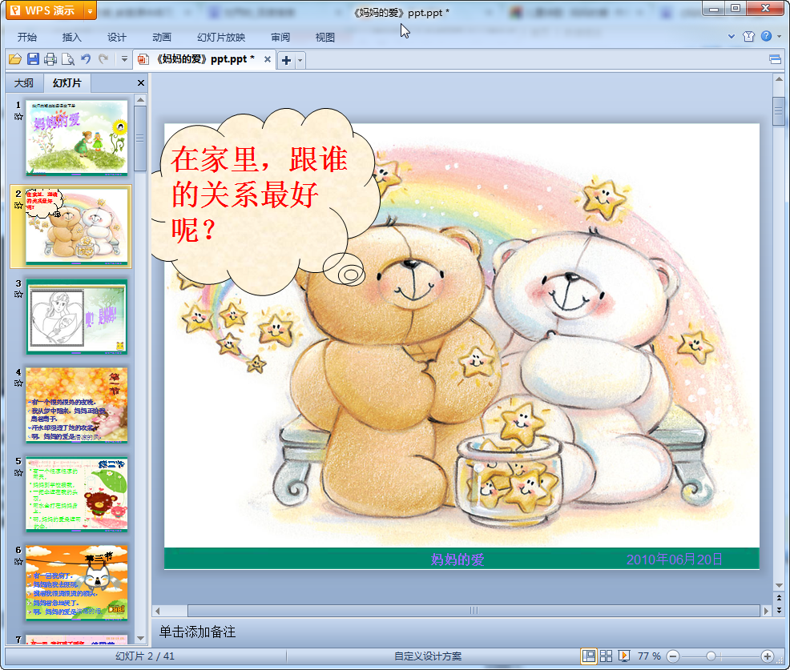Click the cloud callout text 在家里，跟谁的关系最好呢
790x670 pixels.
click(x=260, y=194)
